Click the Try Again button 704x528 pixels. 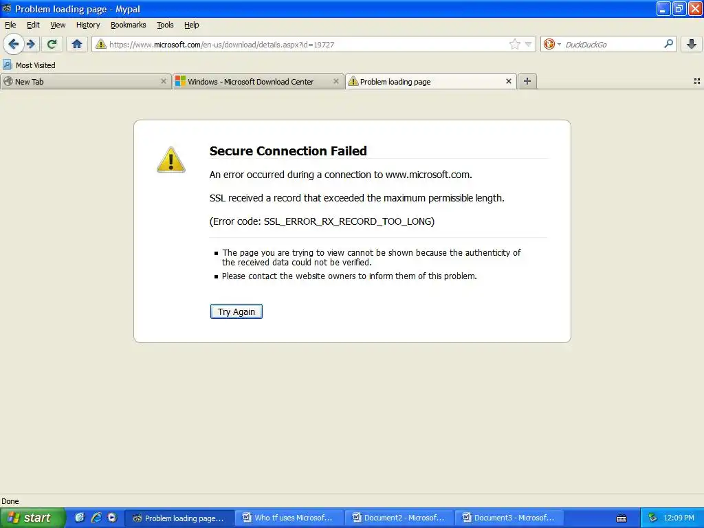pyautogui.click(x=236, y=311)
